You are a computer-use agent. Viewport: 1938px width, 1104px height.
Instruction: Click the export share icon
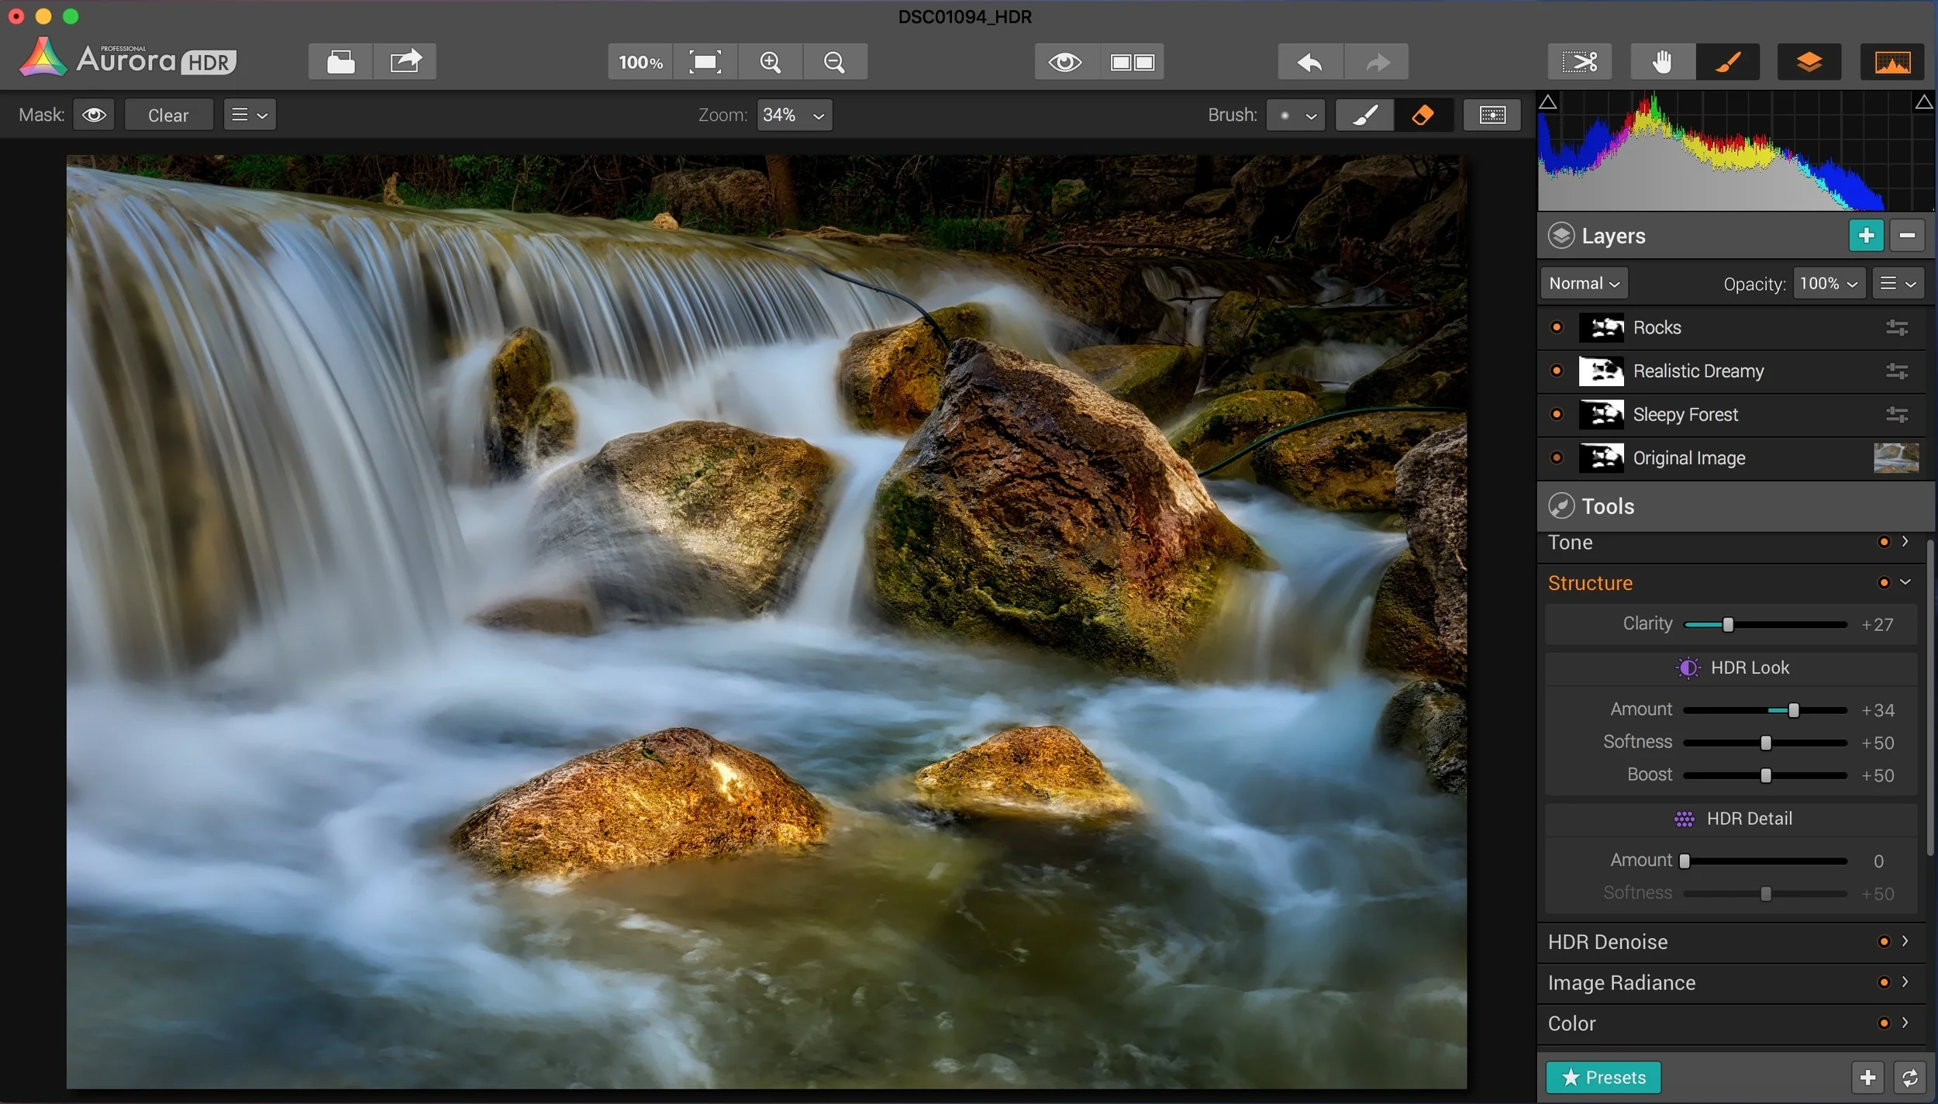point(405,61)
